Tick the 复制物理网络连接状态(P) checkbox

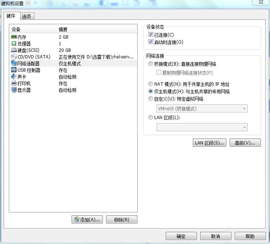159,72
